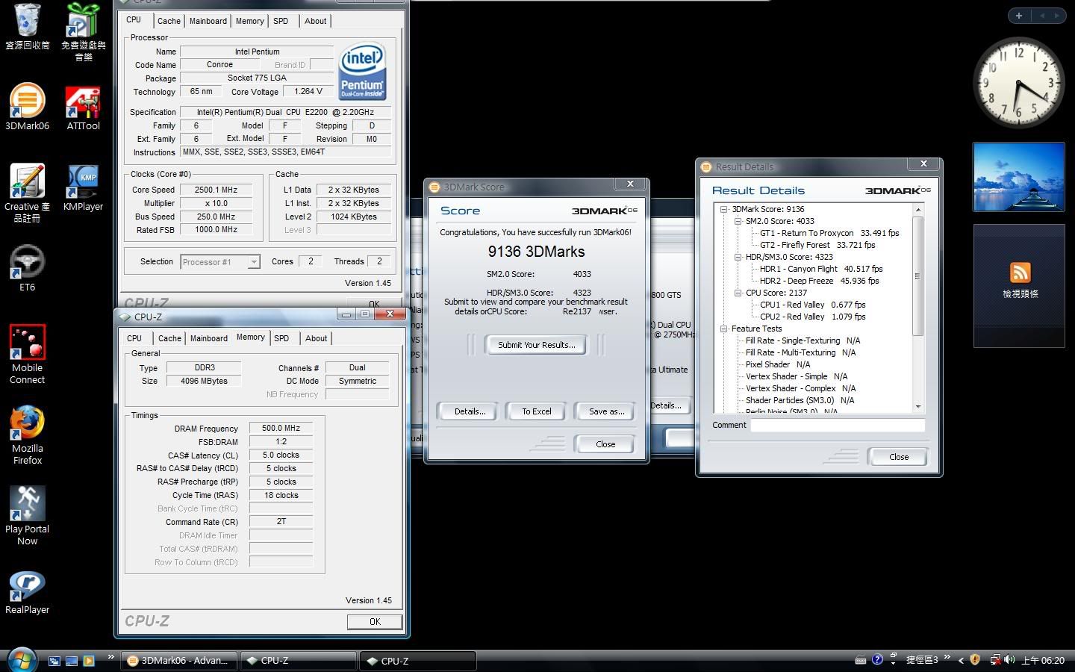1075x672 pixels.
Task: Launch Mozilla Firefox from the desktop
Action: (27, 435)
